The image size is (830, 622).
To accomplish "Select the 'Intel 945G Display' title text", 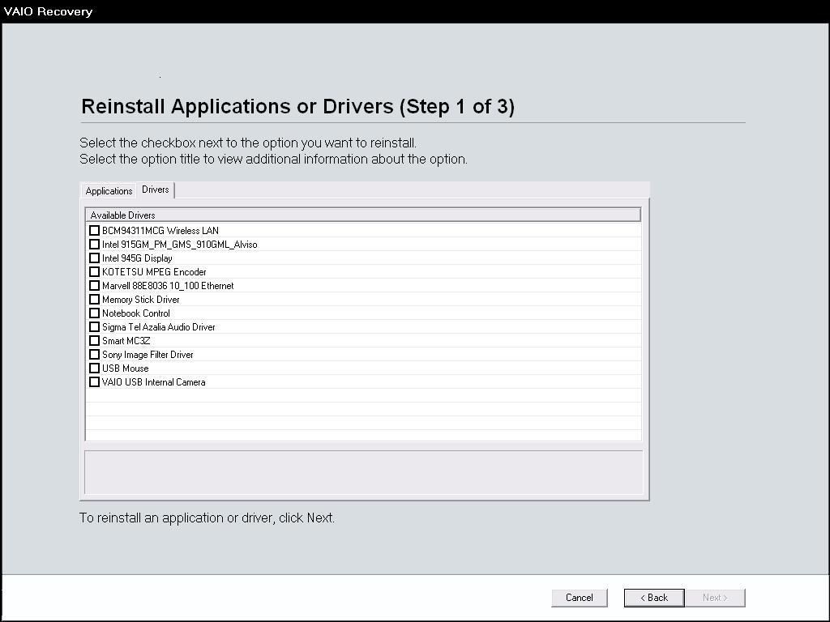I will pos(137,258).
